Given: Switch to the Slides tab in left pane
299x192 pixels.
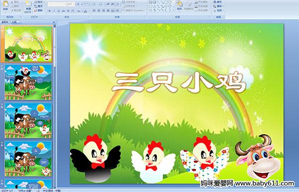Looking at the screenshot, I should point(5,22).
